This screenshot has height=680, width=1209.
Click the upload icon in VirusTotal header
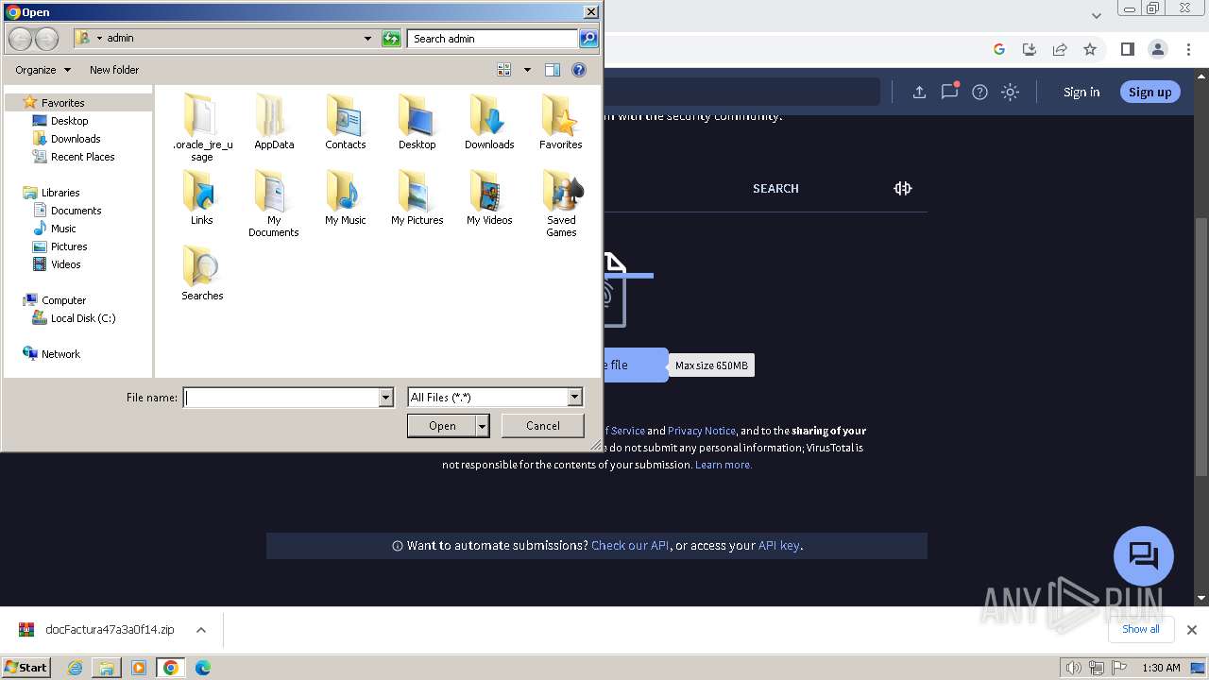point(919,92)
